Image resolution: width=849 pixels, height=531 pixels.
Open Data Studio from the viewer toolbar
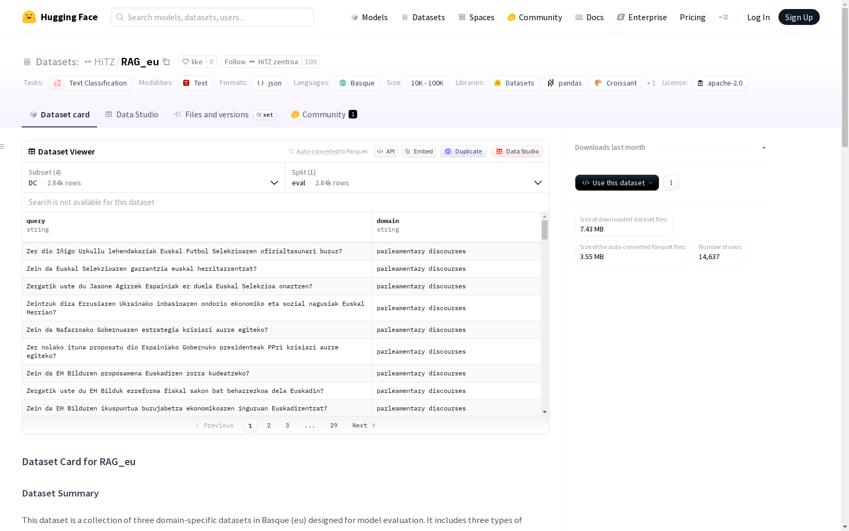coord(517,151)
